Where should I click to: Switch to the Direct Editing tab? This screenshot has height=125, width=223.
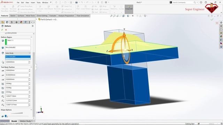pyautogui.click(x=42, y=16)
